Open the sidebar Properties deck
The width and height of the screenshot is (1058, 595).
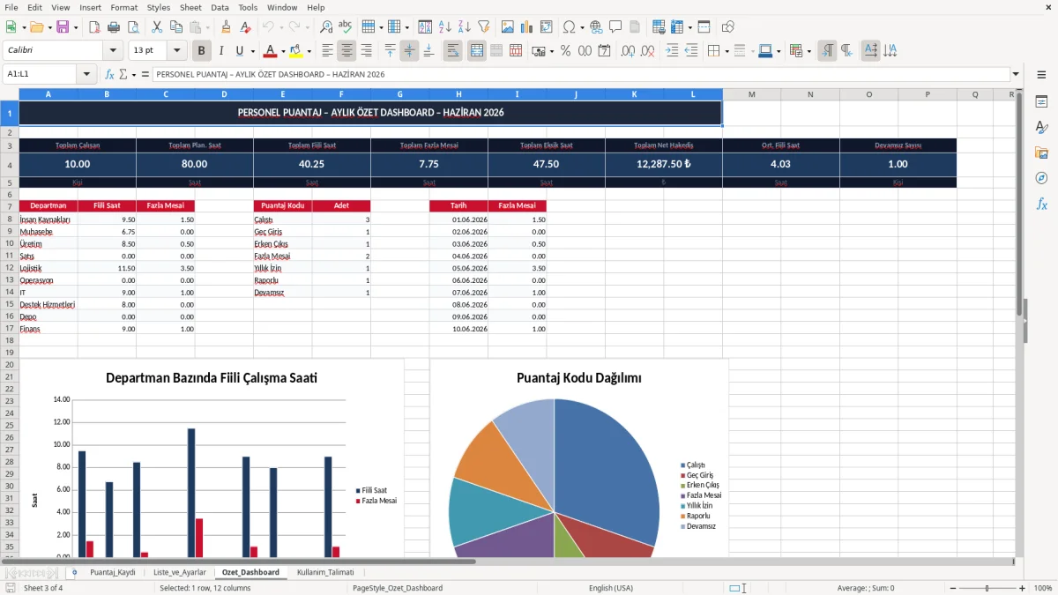(x=1041, y=101)
